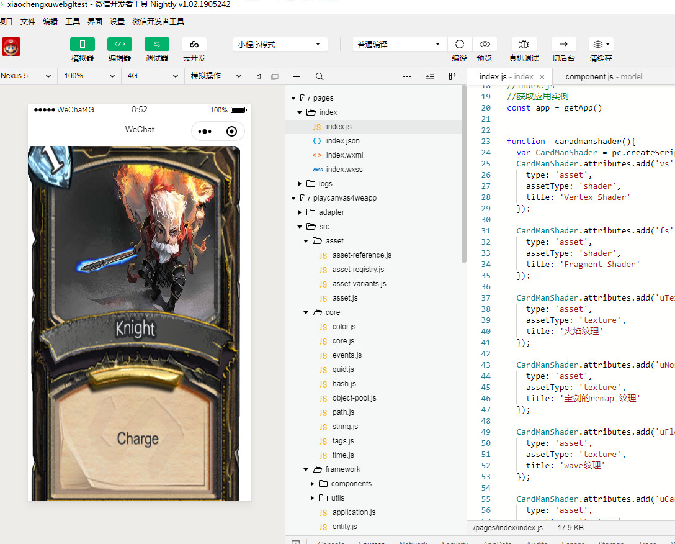Viewport: 675px width, 544px height.
Task: Add new file with plus icon
Action: 297,76
